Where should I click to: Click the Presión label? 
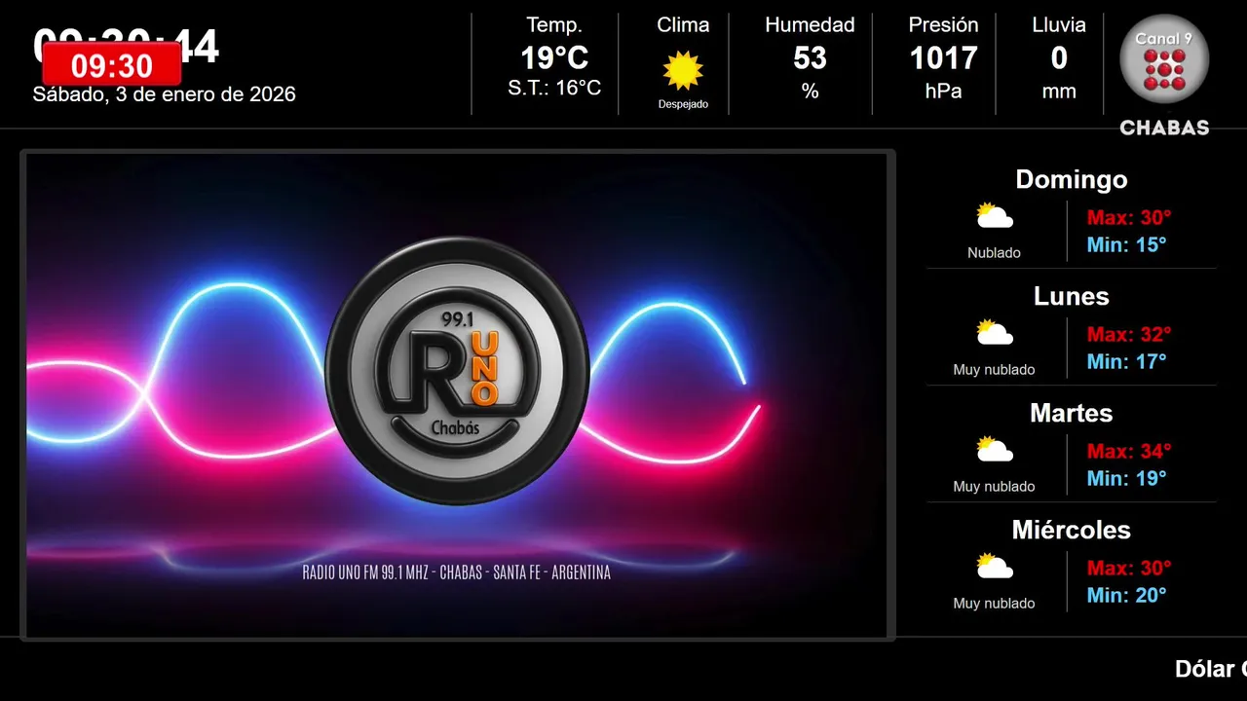click(943, 25)
